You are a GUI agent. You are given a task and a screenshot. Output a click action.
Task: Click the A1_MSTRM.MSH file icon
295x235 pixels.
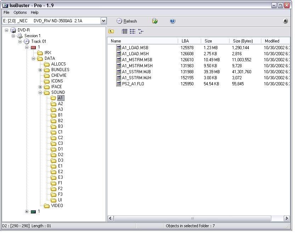coord(119,65)
